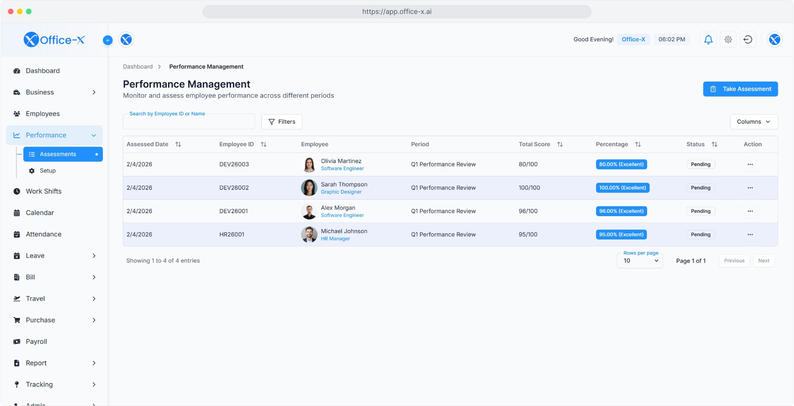The image size is (794, 406).
Task: Open the Calendar section icon
Action: point(17,212)
